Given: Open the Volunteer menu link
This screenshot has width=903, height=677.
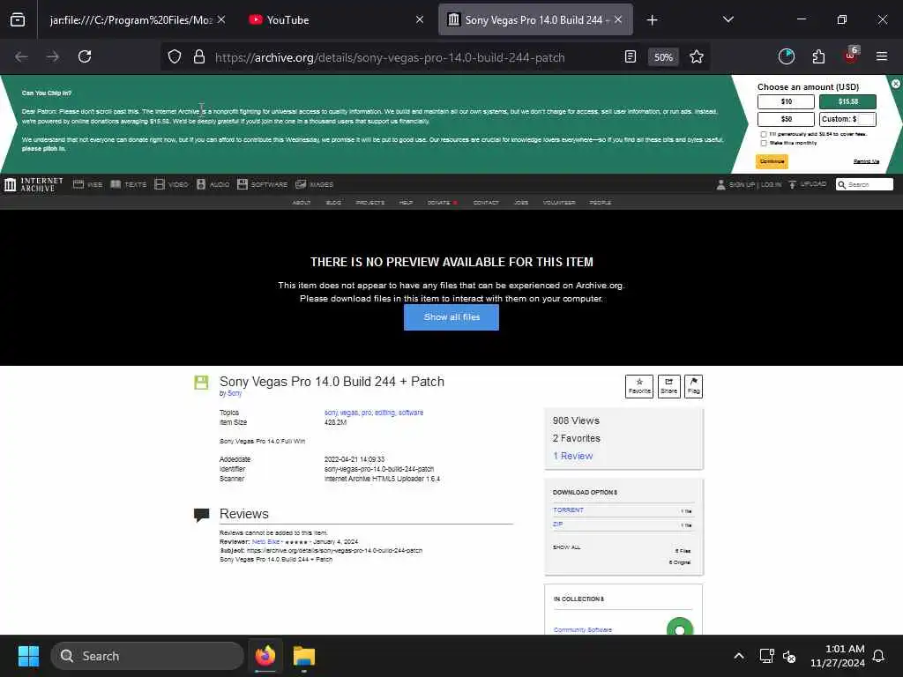Looking at the screenshot, I should pos(559,203).
